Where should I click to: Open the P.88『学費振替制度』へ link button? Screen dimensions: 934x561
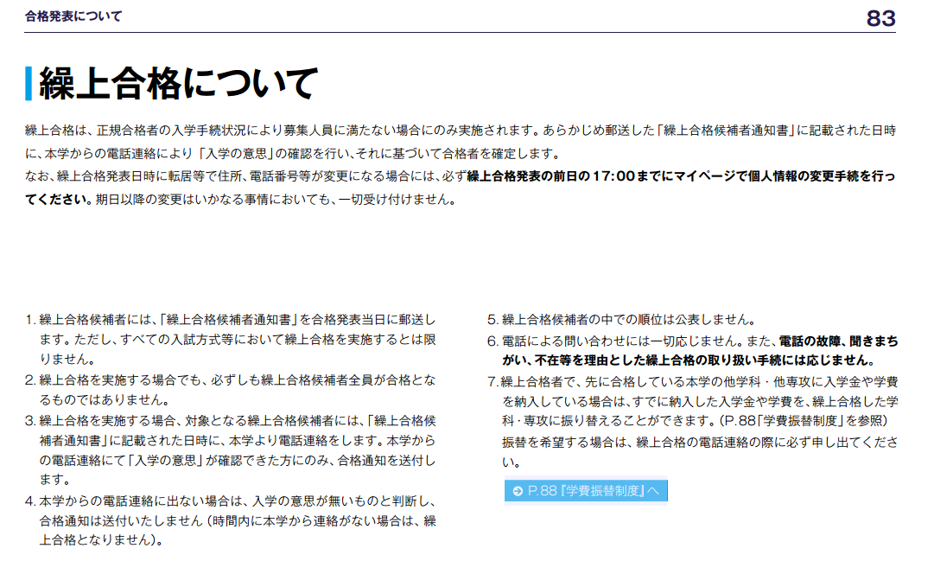[586, 491]
